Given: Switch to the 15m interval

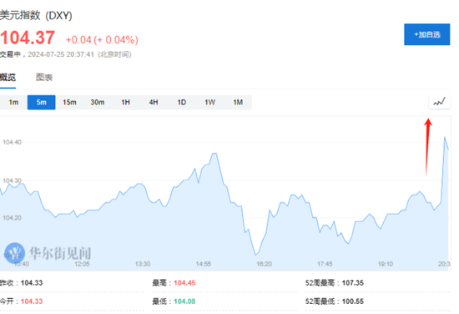Looking at the screenshot, I should (x=69, y=102).
